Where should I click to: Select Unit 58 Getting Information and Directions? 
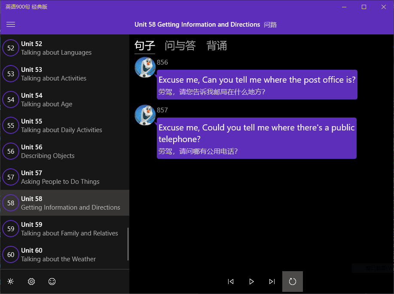[65, 203]
